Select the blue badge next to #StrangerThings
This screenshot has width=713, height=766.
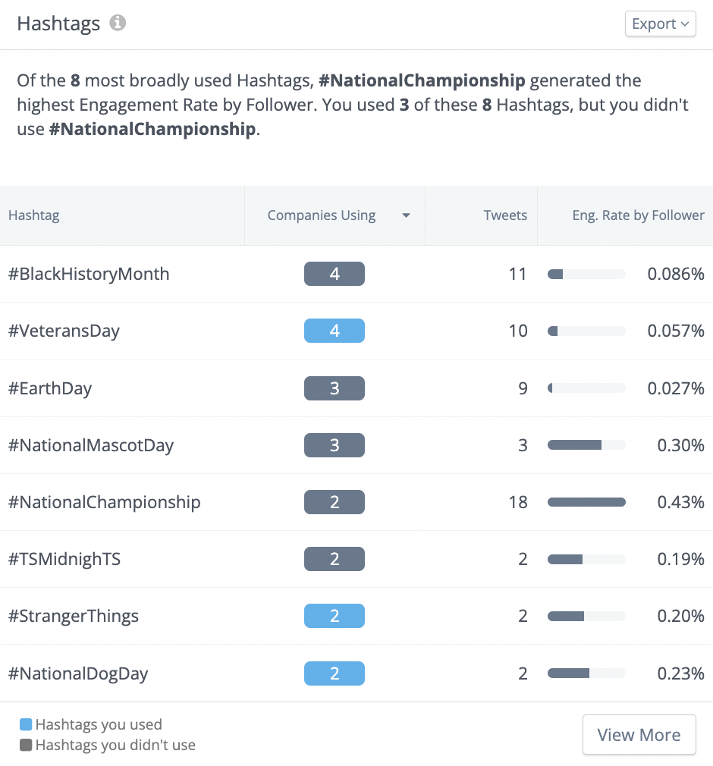[334, 616]
